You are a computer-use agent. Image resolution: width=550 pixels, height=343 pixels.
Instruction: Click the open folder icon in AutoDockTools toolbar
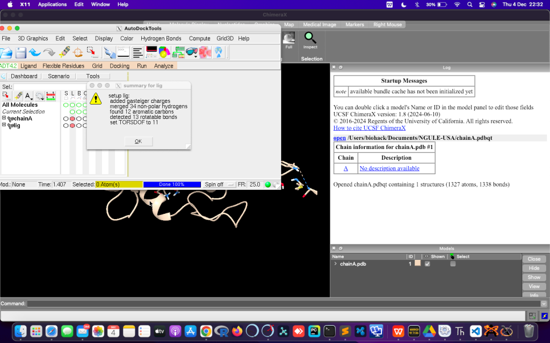[x=6, y=53]
